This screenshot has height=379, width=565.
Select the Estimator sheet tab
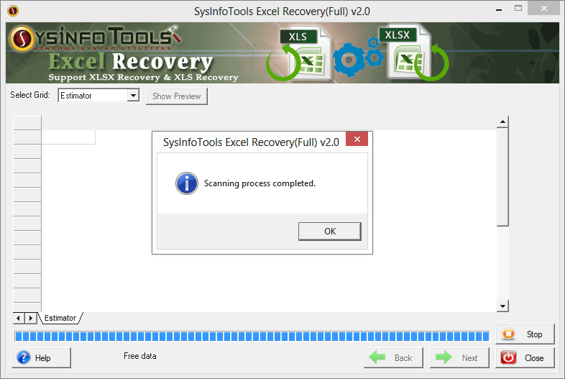60,318
